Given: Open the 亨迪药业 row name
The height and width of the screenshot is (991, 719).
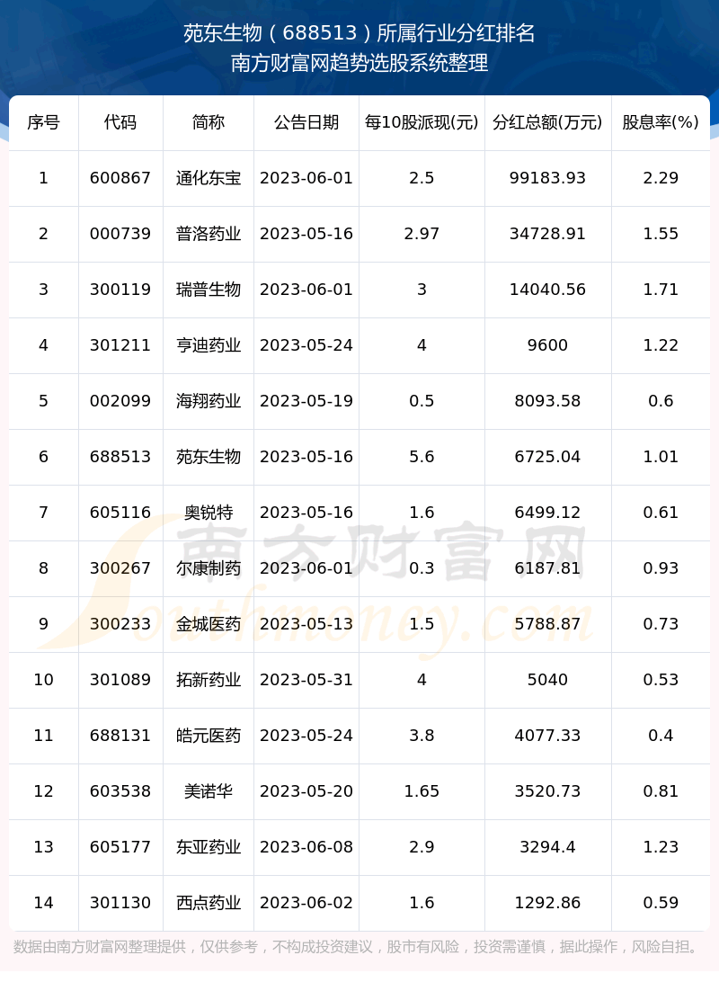Looking at the screenshot, I should (x=209, y=345).
